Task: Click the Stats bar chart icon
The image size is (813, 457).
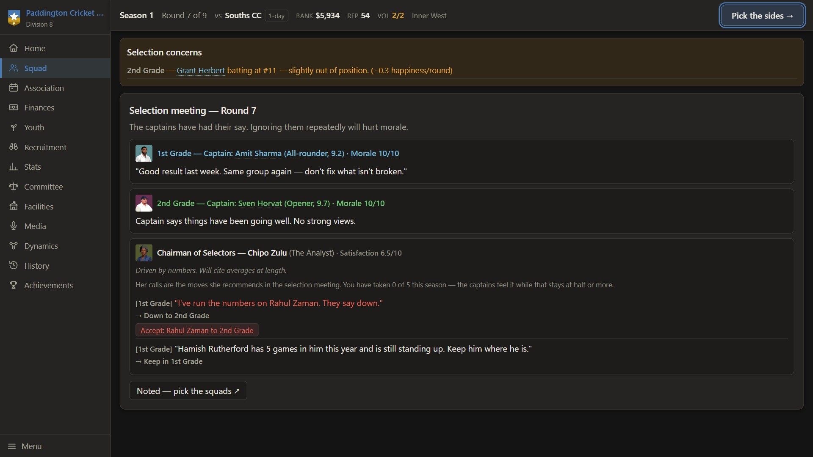Action: tap(14, 167)
